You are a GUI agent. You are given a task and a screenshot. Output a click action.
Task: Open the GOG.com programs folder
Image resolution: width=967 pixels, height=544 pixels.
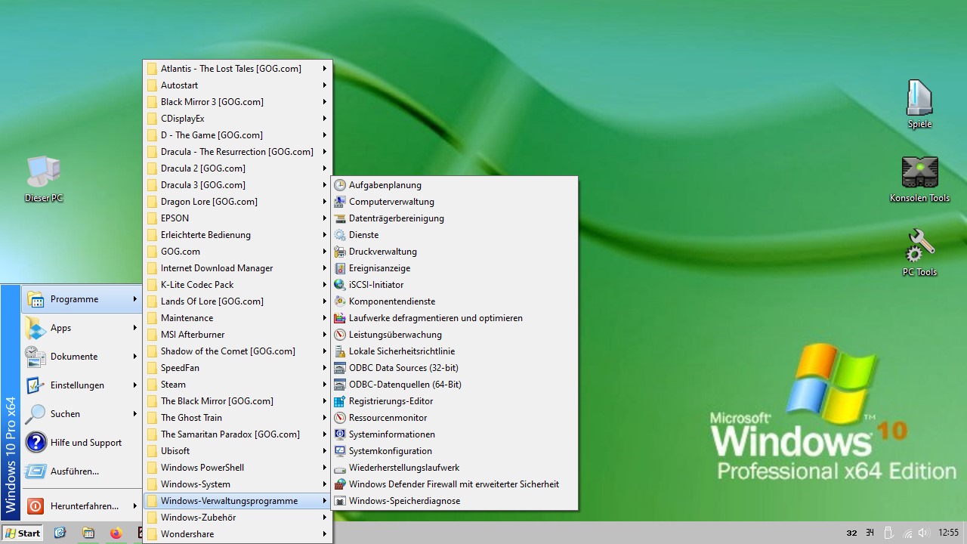237,252
